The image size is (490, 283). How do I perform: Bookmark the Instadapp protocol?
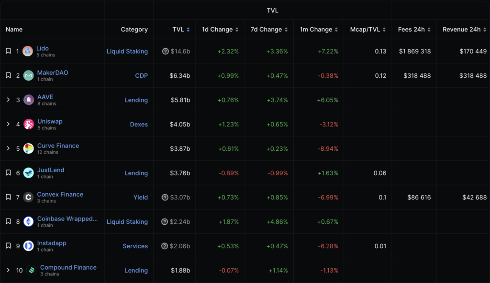pos(8,246)
